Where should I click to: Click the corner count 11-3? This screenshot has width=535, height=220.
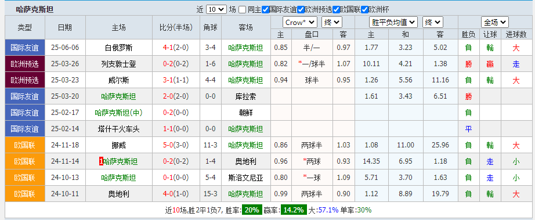[x=211, y=145]
